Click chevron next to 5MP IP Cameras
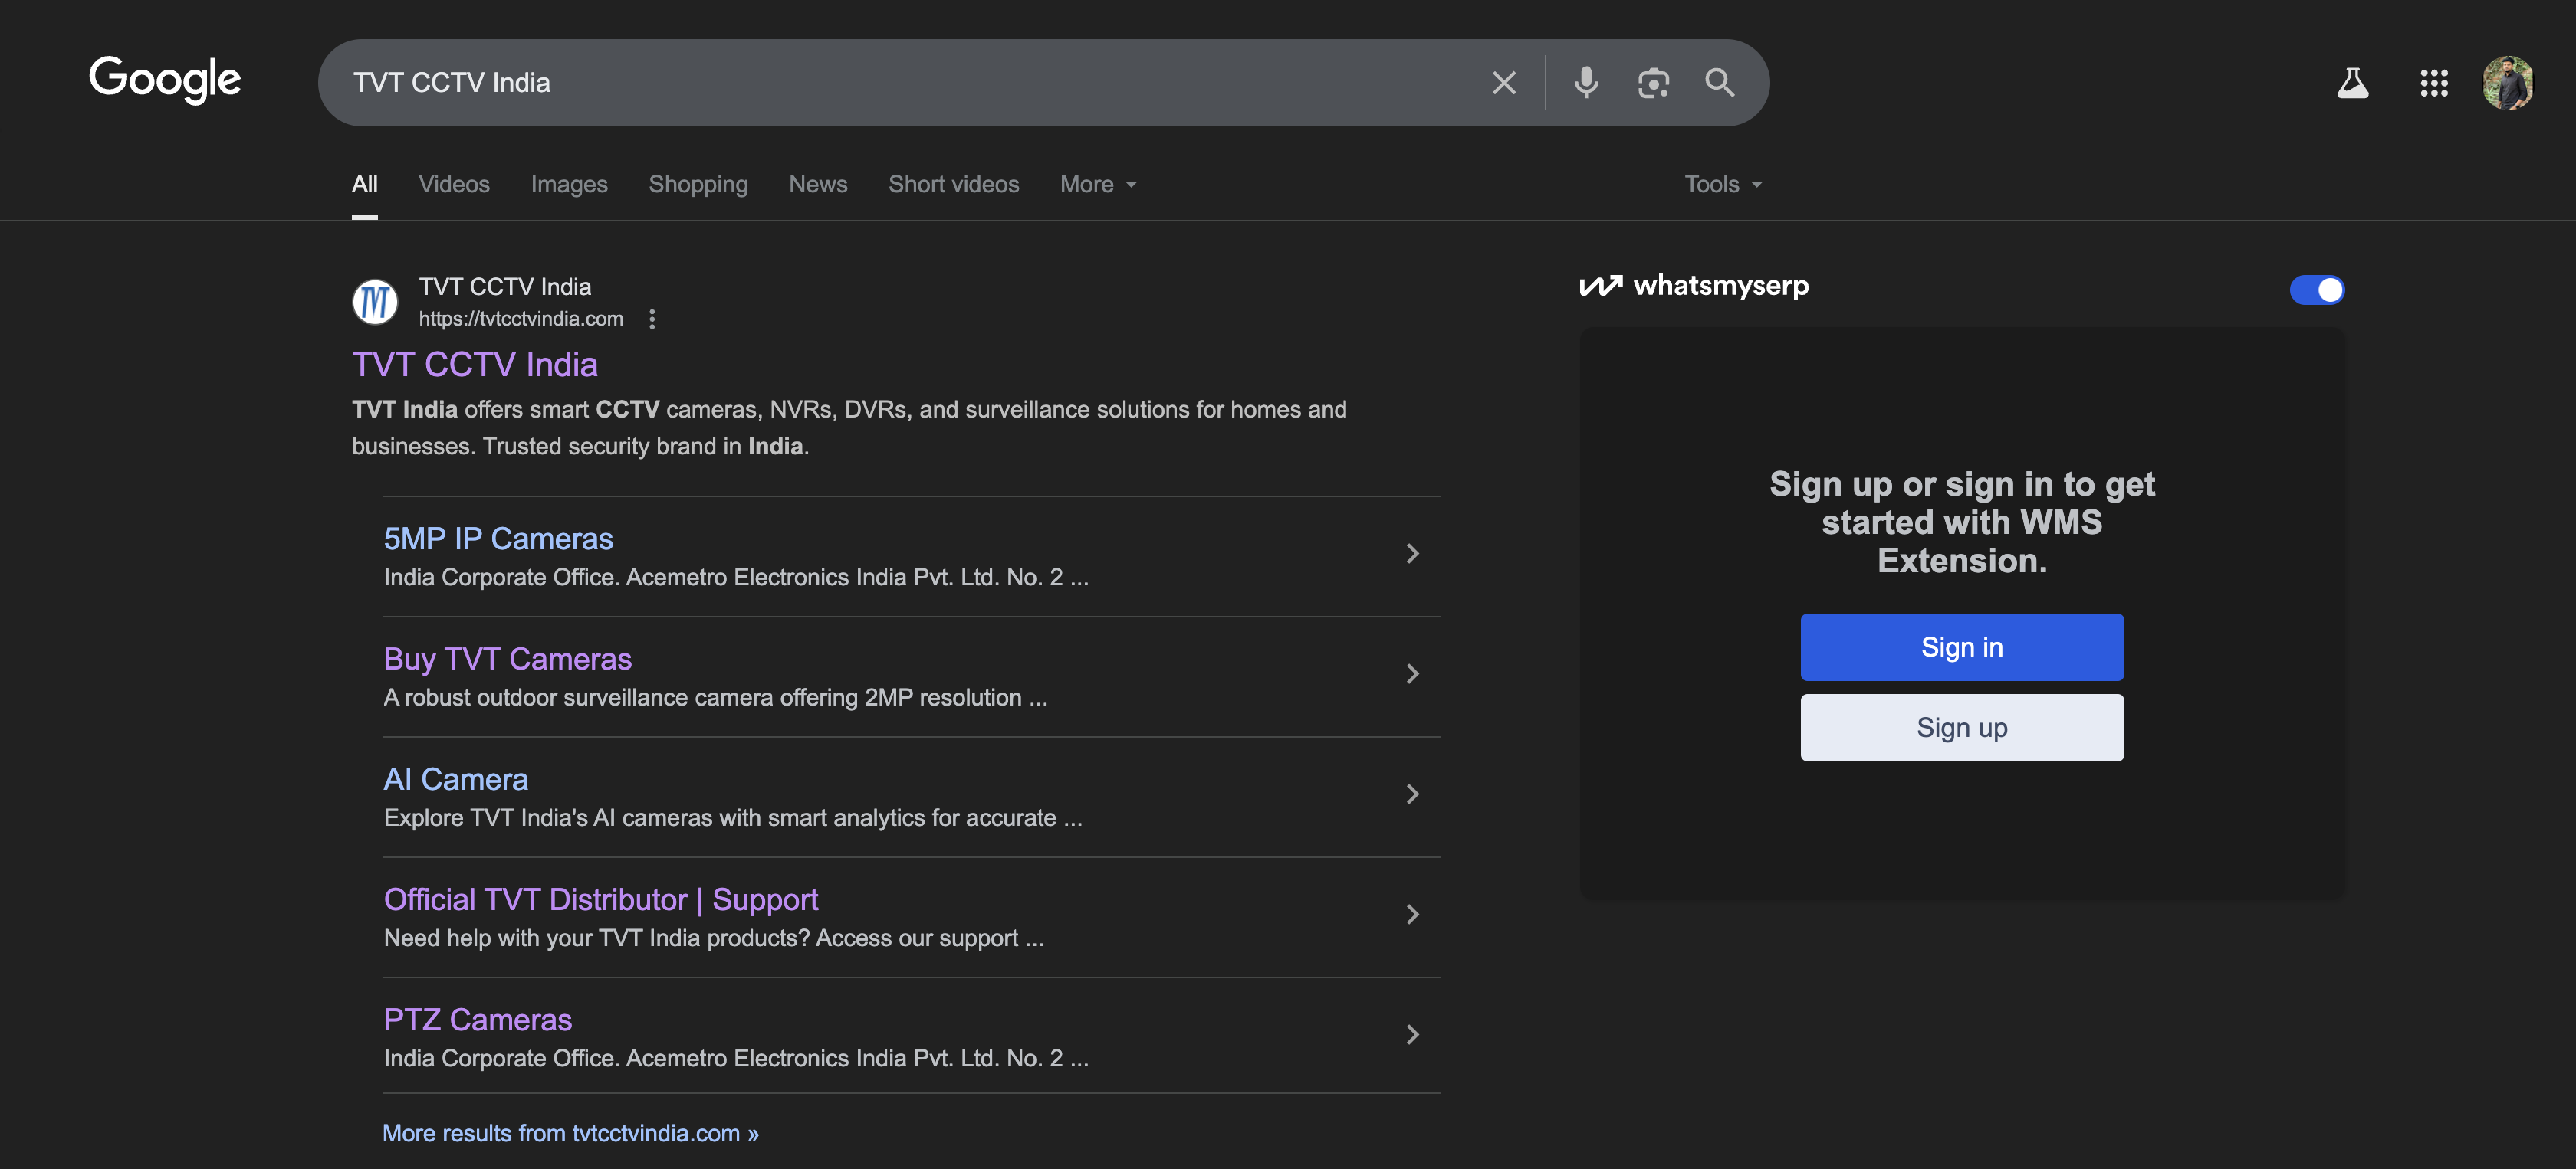This screenshot has width=2576, height=1169. (1412, 554)
